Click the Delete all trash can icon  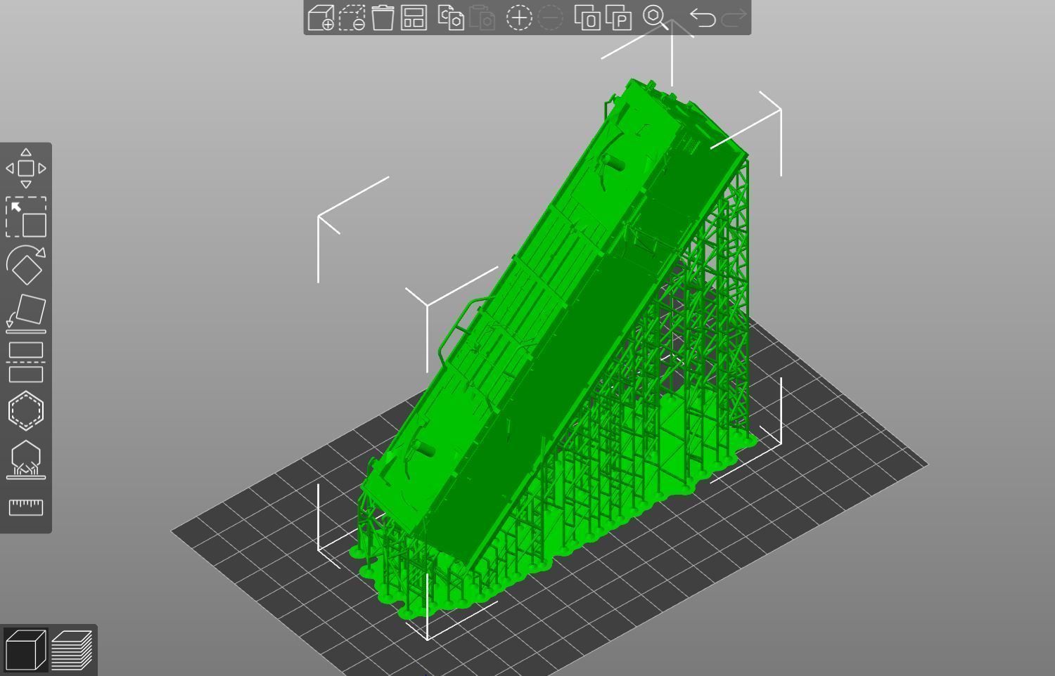[x=383, y=18]
